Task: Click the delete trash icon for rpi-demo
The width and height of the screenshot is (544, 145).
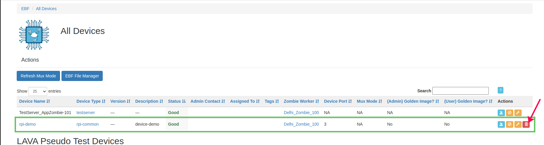Action: click(x=526, y=124)
